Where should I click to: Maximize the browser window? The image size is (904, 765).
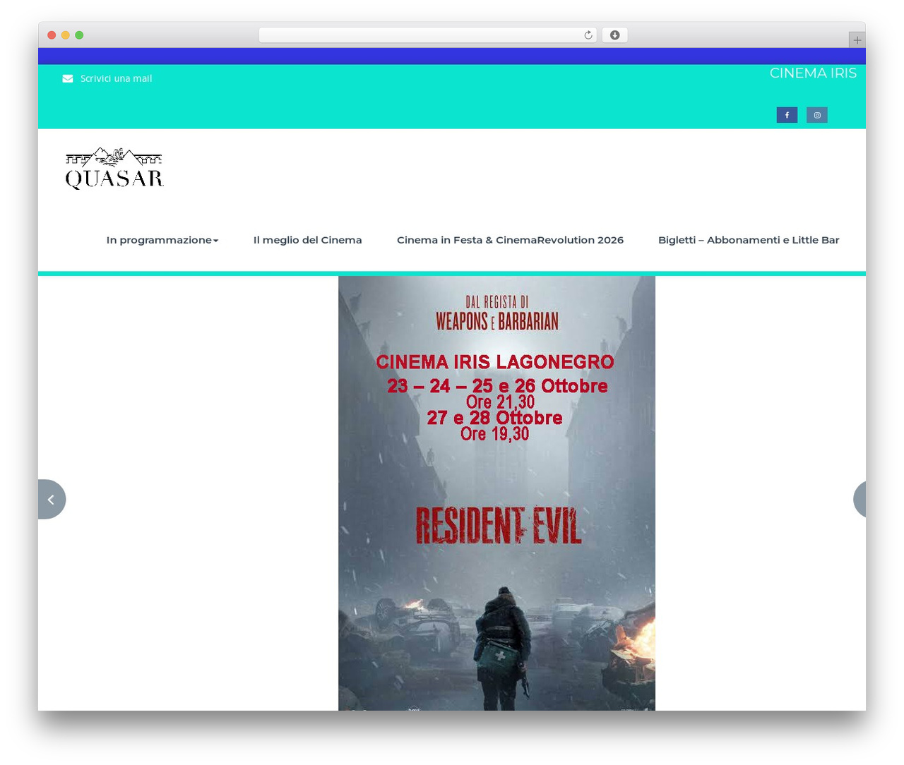click(x=79, y=35)
